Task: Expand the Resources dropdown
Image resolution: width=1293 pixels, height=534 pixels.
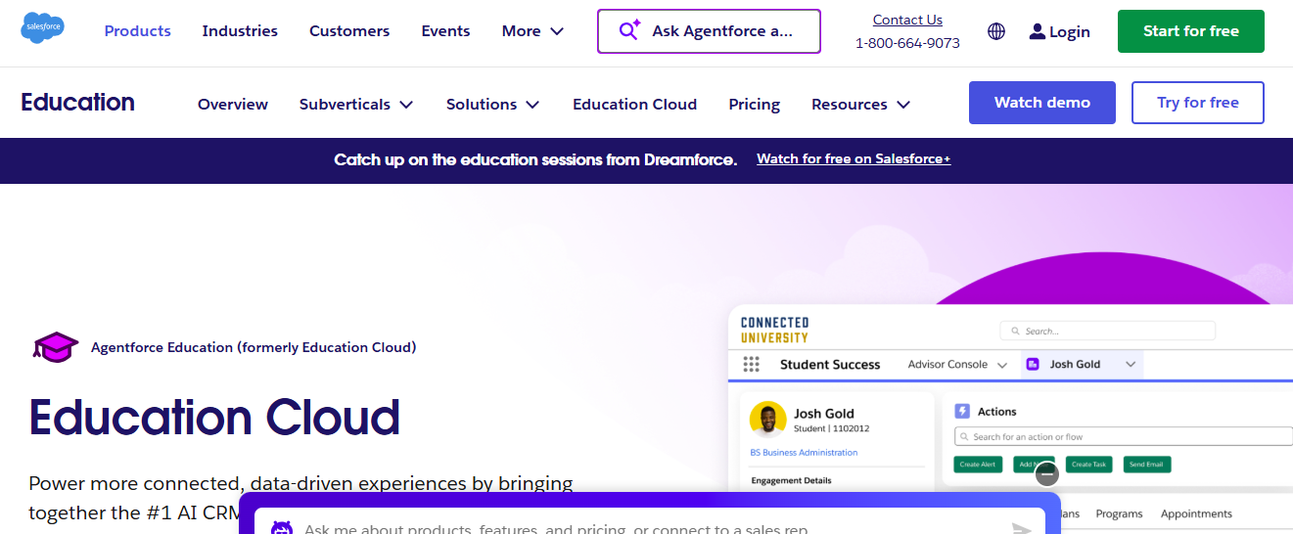Action: tap(860, 104)
